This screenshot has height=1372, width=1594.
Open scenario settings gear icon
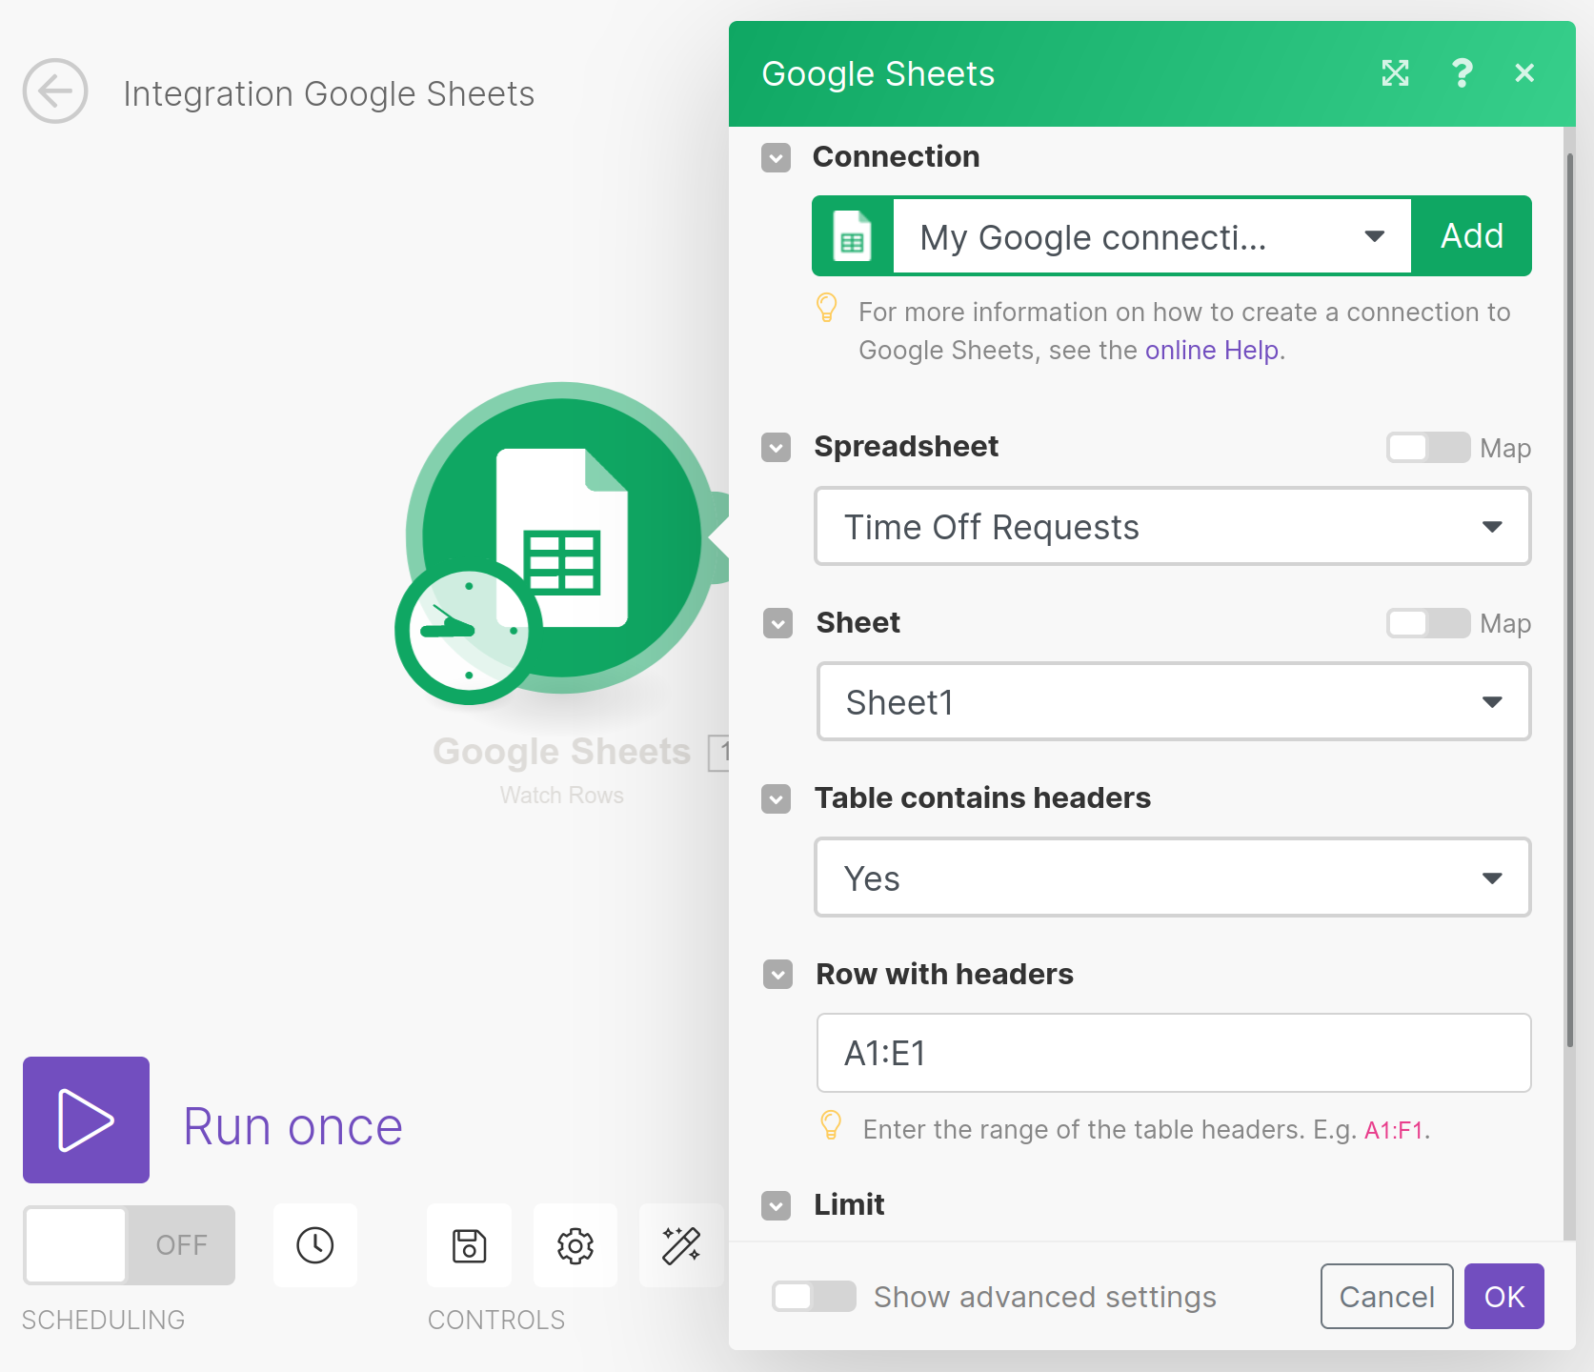click(575, 1245)
